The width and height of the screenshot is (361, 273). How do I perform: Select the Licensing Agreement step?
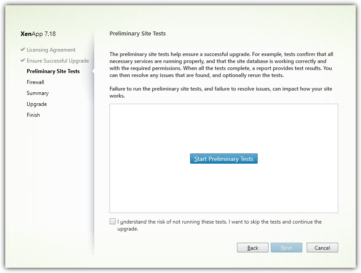(51, 50)
